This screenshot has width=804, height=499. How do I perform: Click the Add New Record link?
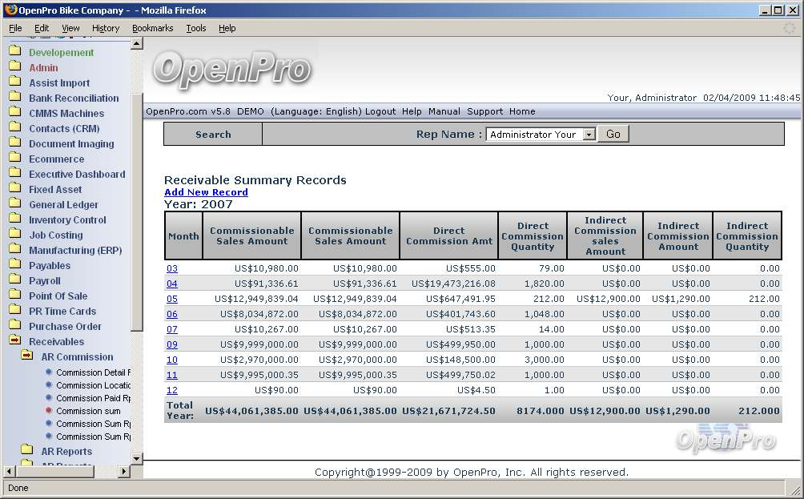206,192
